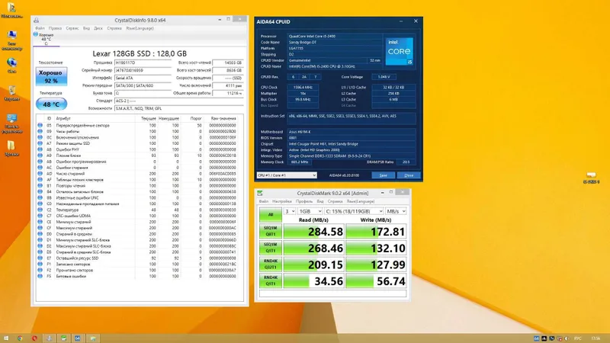Click the green All button in CrystalDiskMark

pyautogui.click(x=271, y=214)
